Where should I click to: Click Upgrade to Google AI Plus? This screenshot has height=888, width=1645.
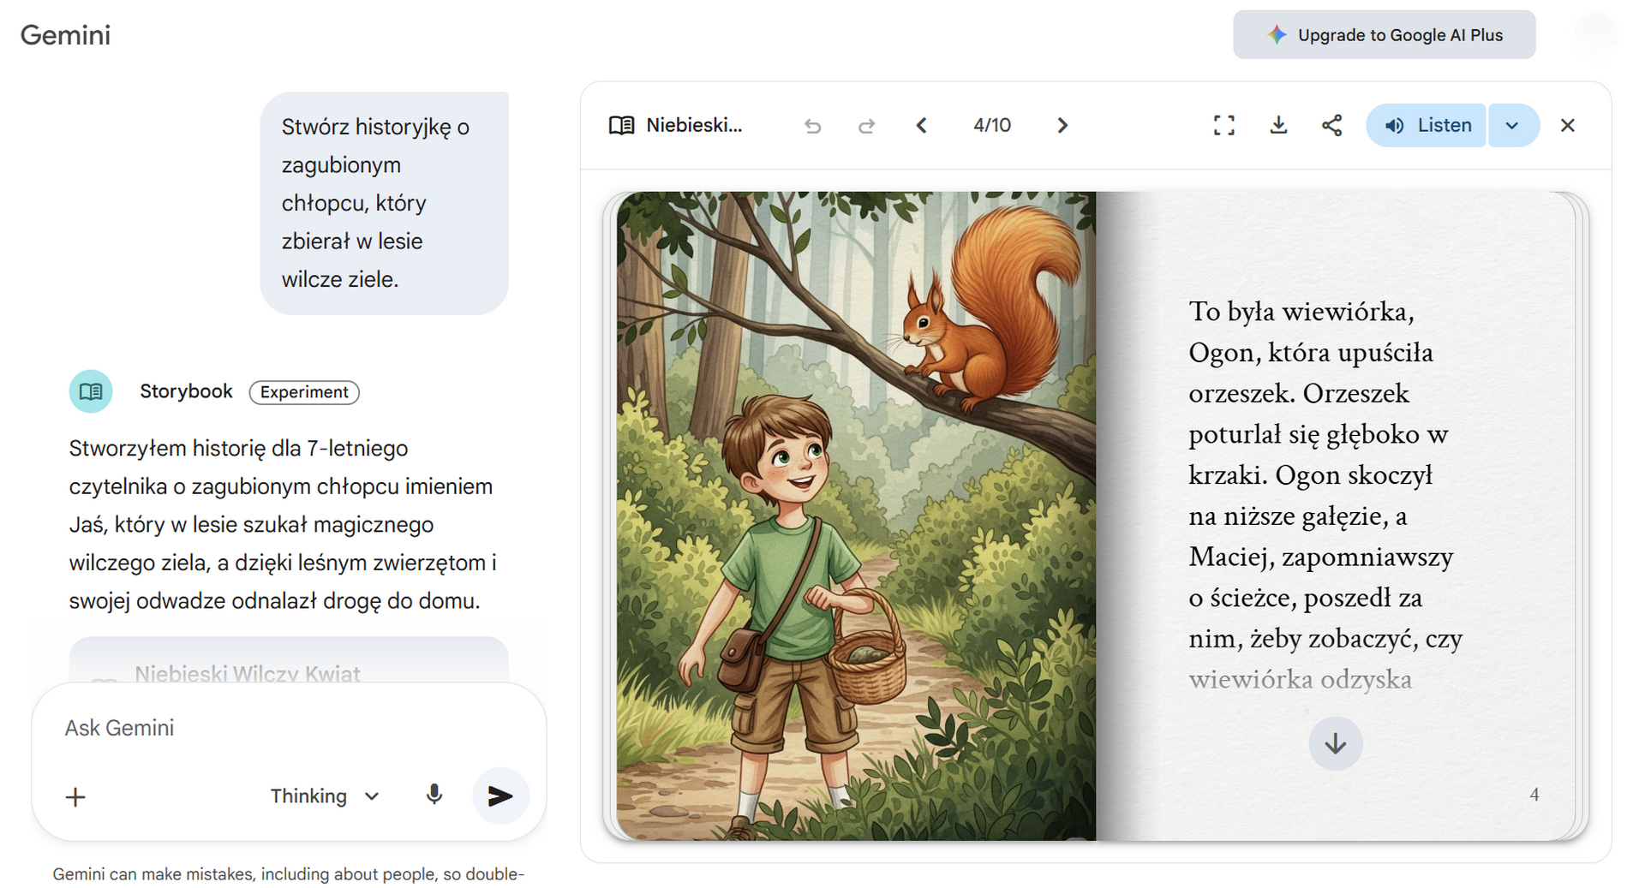pyautogui.click(x=1384, y=35)
